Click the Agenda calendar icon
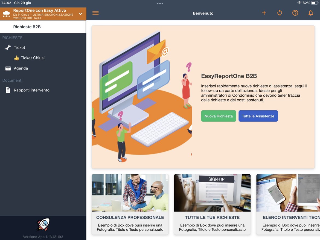This screenshot has width=320, height=240. point(8,68)
